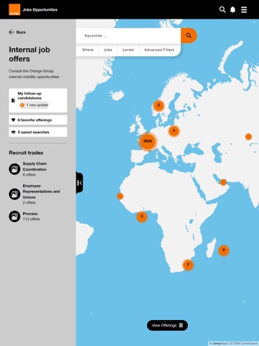Focus the Keywords search field

click(x=128, y=35)
